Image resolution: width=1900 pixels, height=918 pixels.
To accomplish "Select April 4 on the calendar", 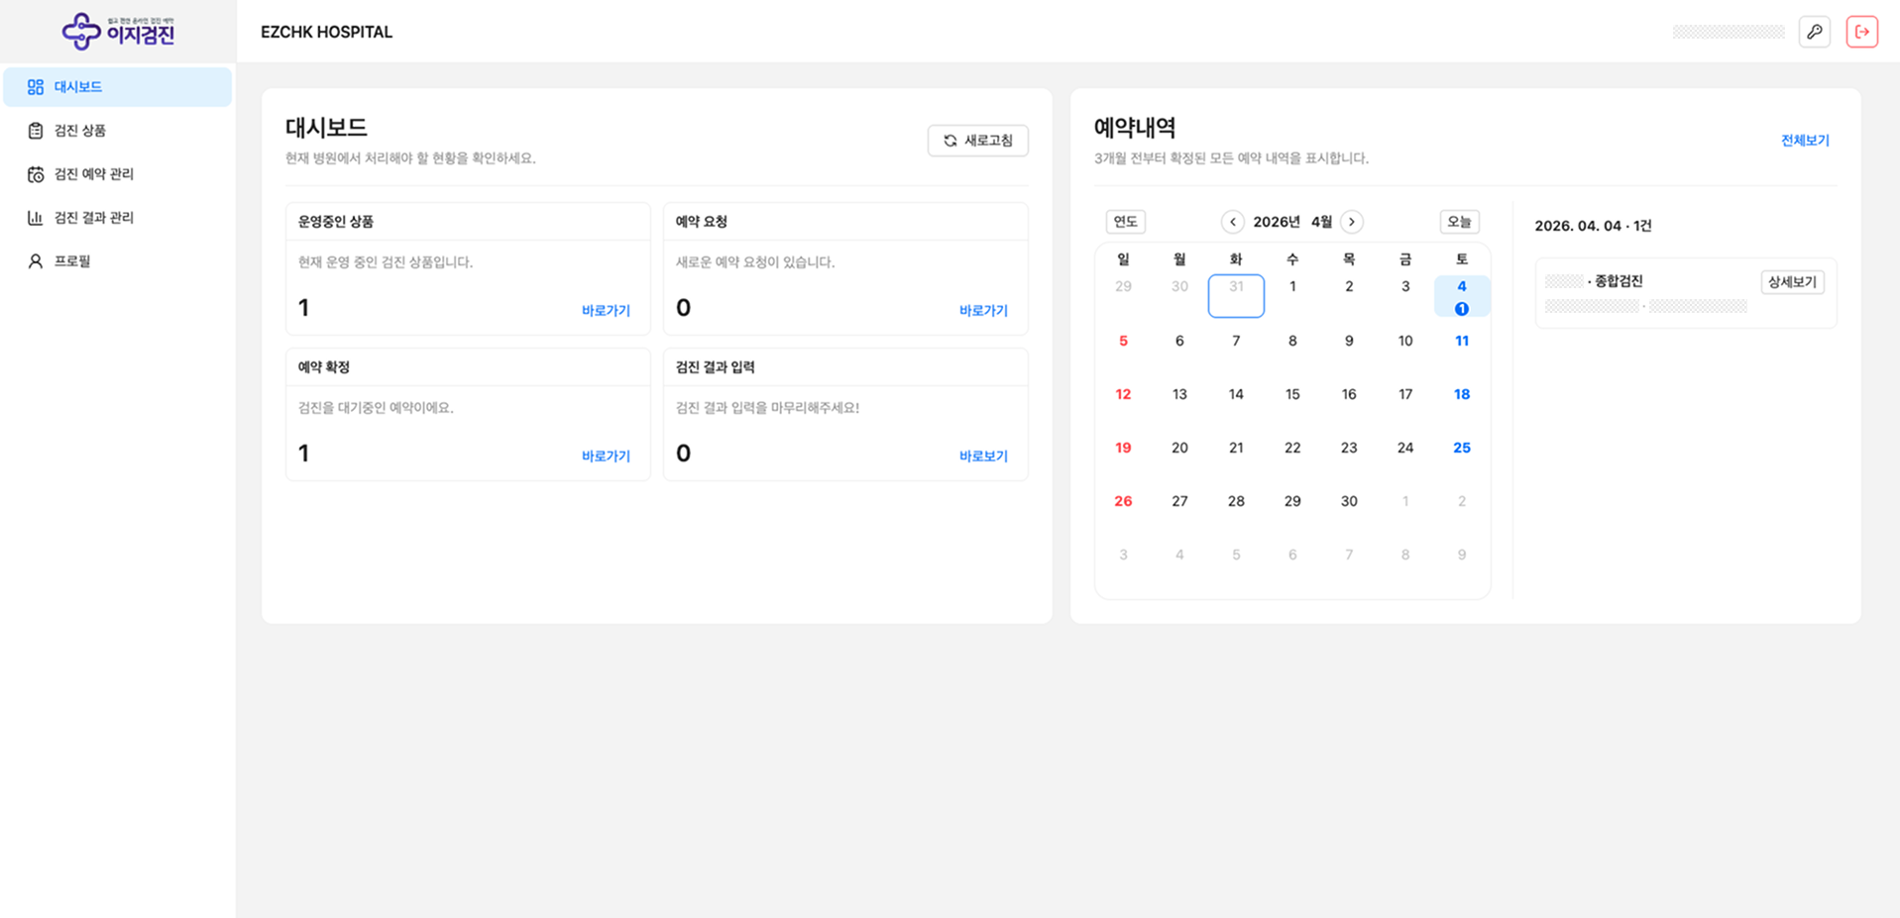I will point(1461,295).
